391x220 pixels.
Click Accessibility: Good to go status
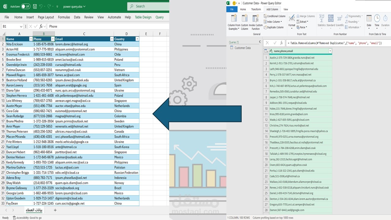pos(27,218)
